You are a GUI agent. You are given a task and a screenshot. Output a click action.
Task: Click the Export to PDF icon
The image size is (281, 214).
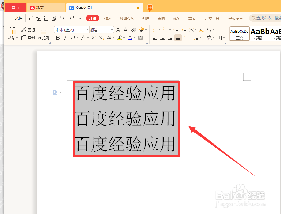(39, 18)
